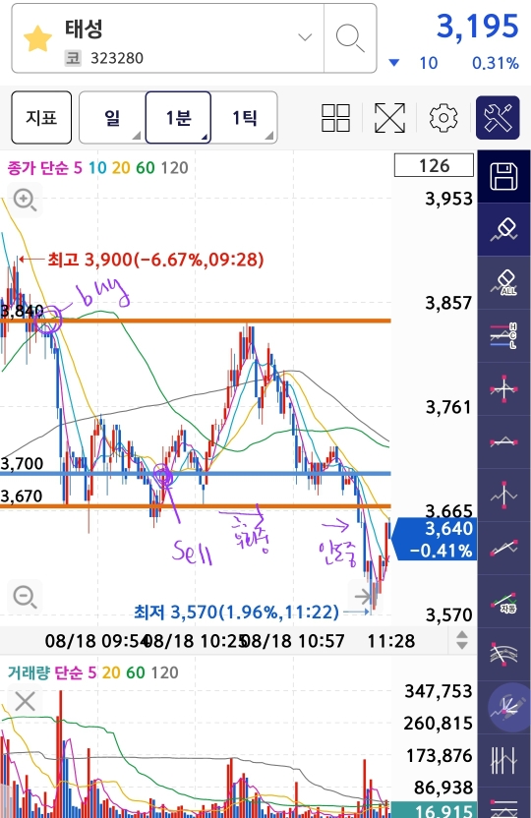Open the stock search magnifier
This screenshot has width=531, height=818.
coord(350,38)
